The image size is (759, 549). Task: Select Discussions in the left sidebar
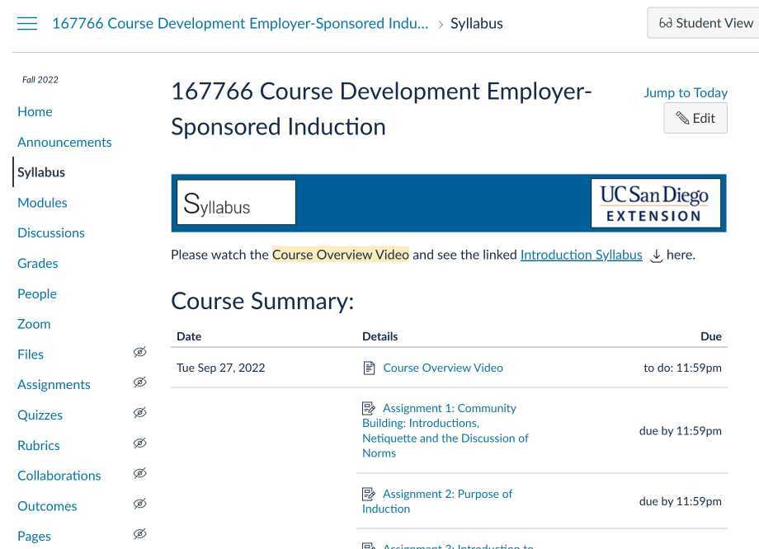51,232
